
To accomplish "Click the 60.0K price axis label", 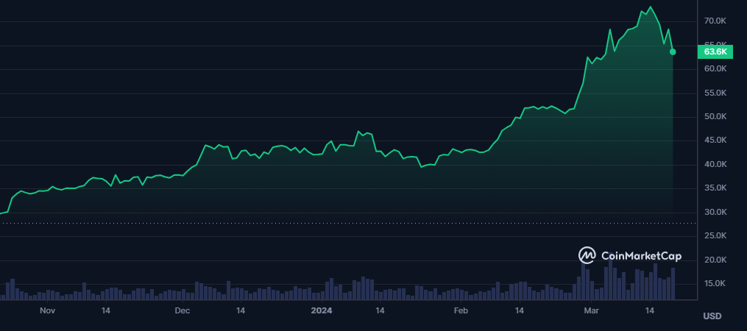I will coord(715,69).
